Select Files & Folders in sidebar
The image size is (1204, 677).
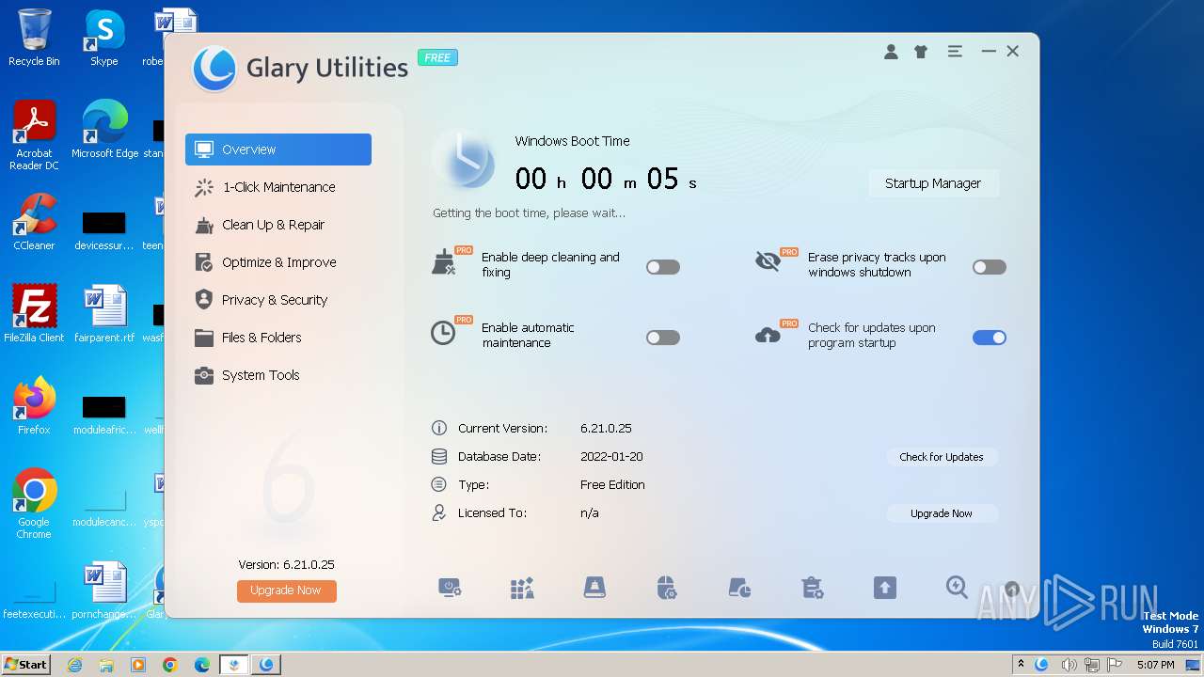point(278,338)
